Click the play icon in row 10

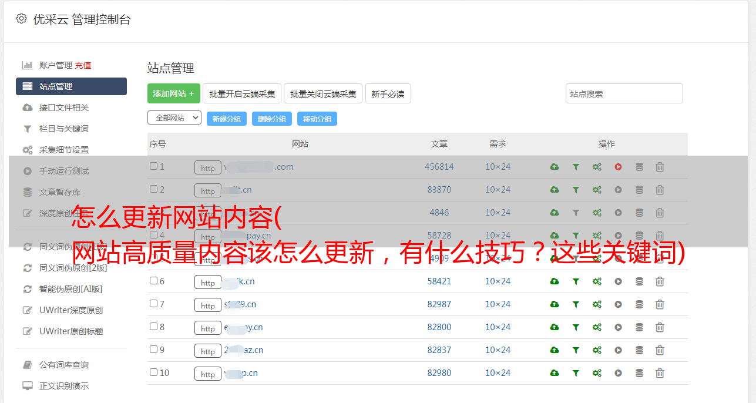pyautogui.click(x=618, y=373)
